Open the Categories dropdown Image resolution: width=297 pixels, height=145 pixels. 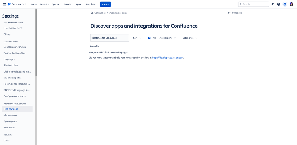(x=190, y=38)
